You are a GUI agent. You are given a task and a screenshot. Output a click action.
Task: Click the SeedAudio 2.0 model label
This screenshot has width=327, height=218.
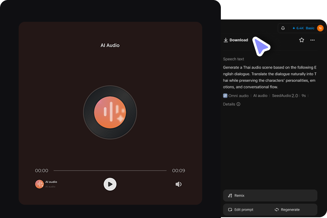tap(285, 96)
